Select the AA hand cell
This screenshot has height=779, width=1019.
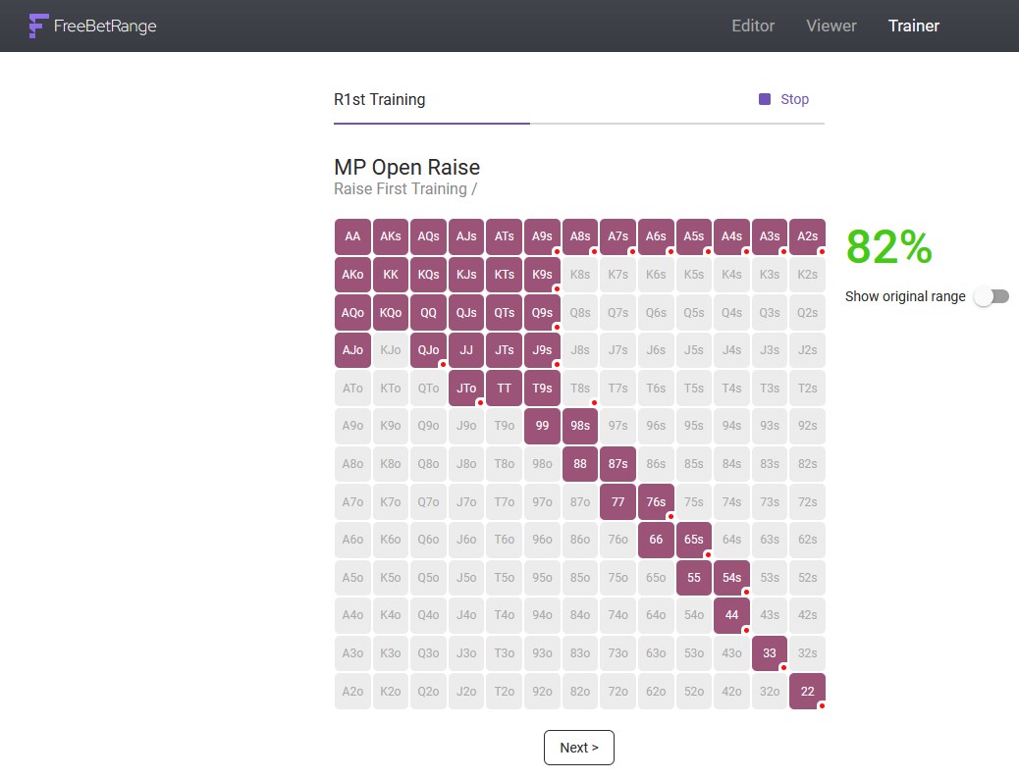[x=352, y=235]
